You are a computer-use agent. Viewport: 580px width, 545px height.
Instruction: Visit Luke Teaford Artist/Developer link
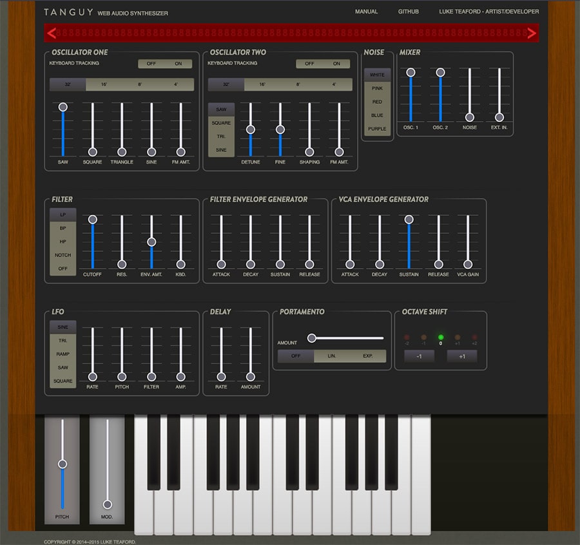[x=488, y=12]
